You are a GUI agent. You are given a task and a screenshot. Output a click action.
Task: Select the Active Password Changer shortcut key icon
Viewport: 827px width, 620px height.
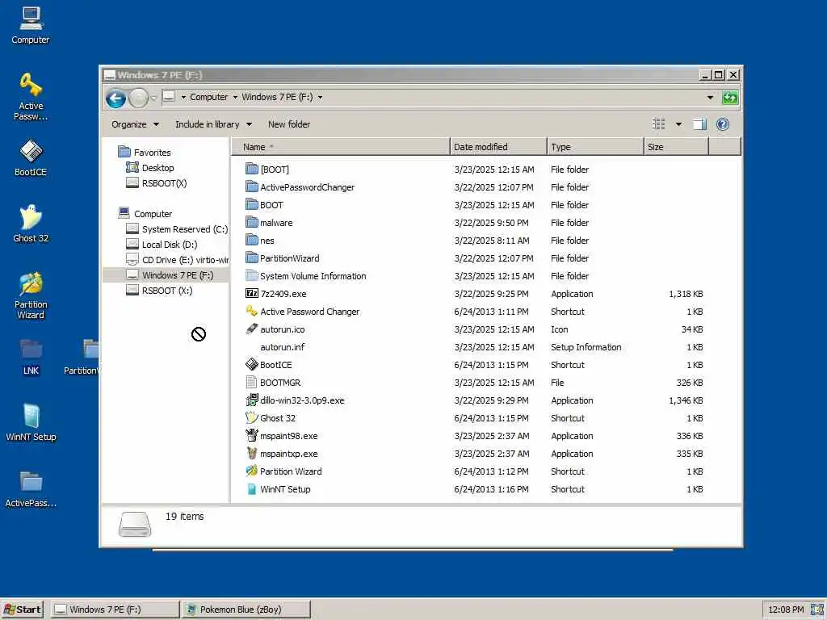click(x=252, y=312)
